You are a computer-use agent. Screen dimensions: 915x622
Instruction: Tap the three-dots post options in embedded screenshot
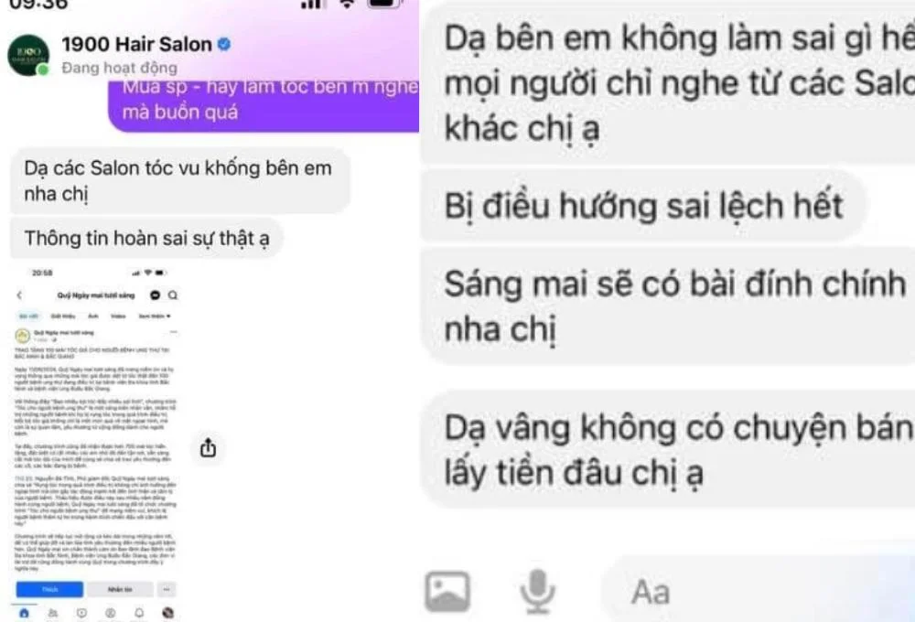[173, 332]
